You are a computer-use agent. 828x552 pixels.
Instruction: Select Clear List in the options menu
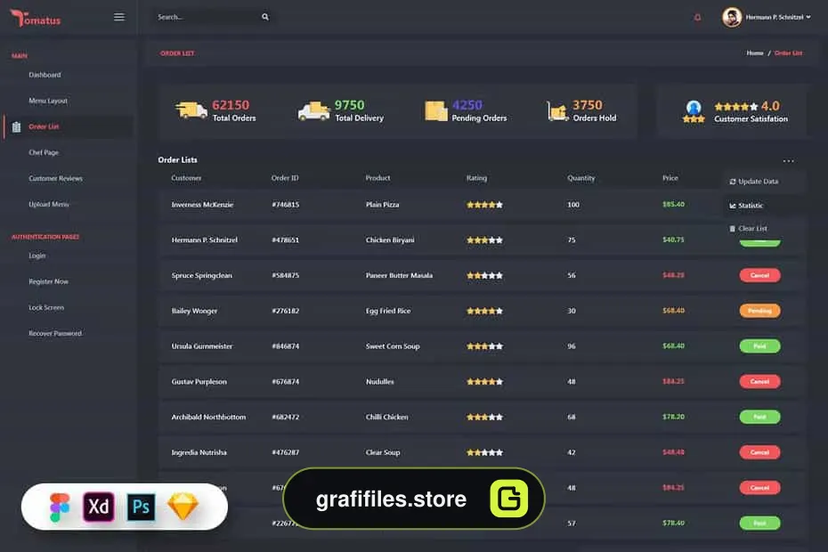click(748, 229)
